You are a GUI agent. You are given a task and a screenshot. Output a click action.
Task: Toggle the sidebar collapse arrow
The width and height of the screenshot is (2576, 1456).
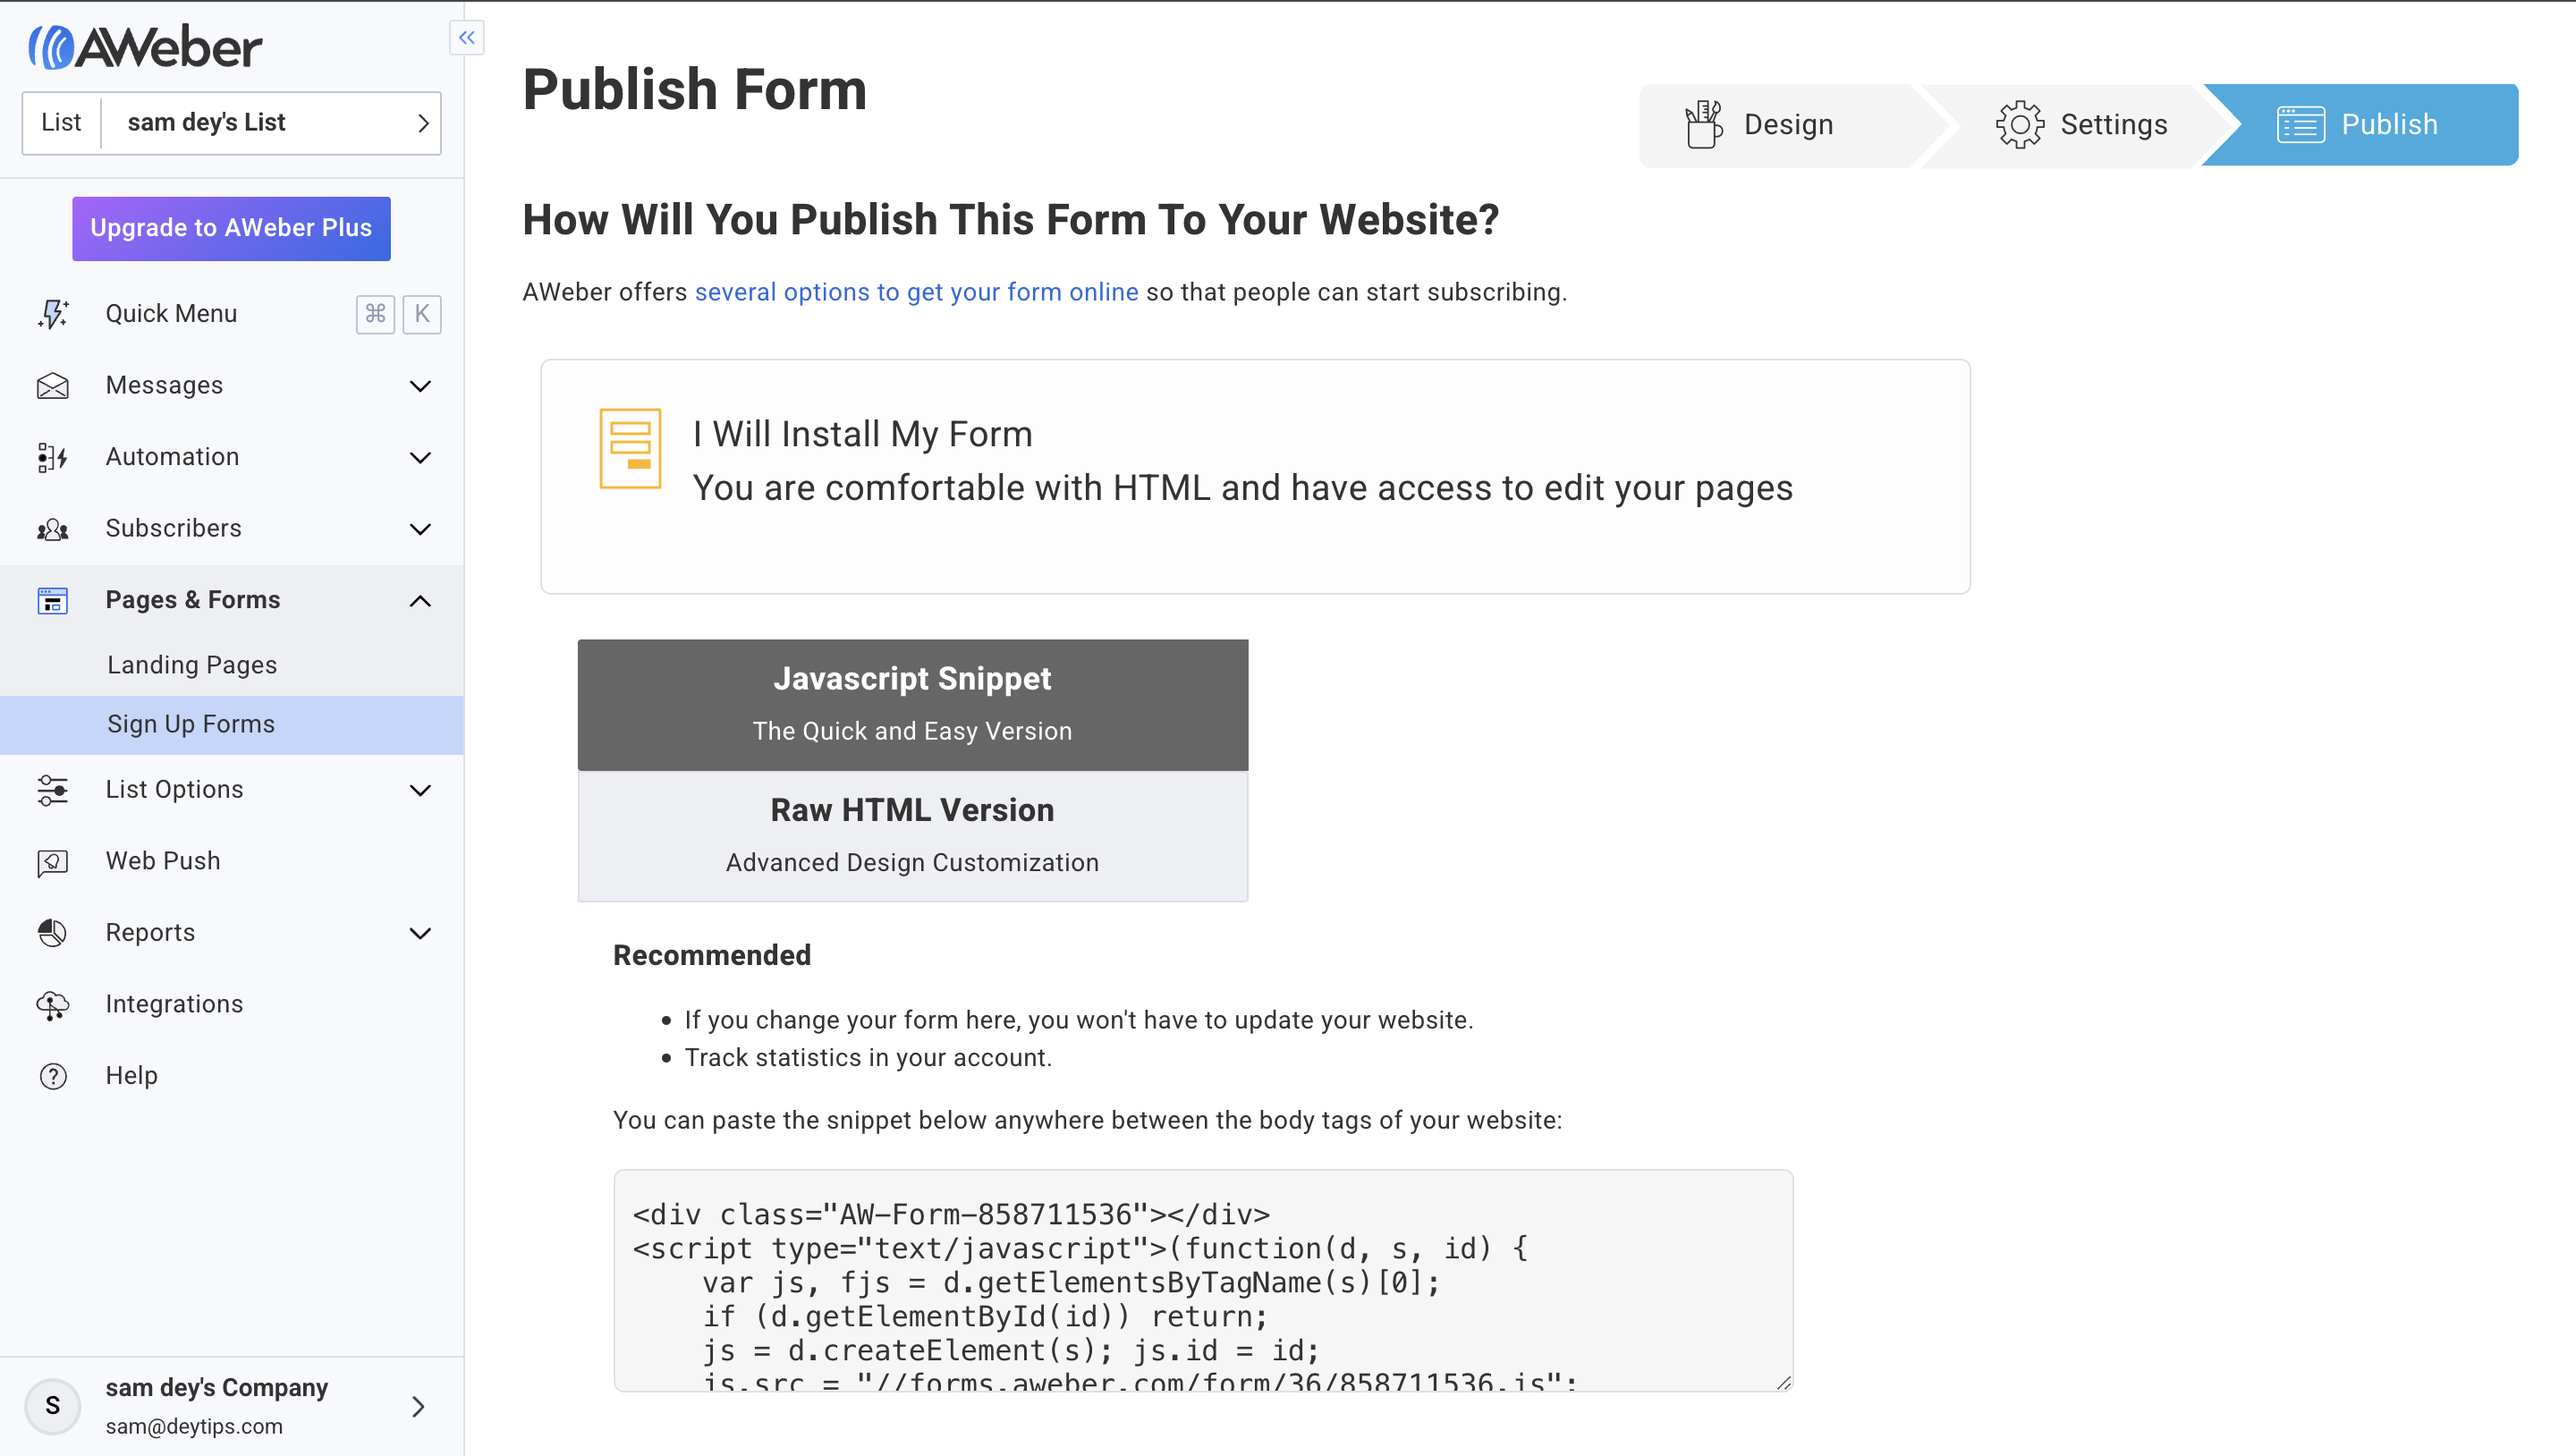[467, 38]
